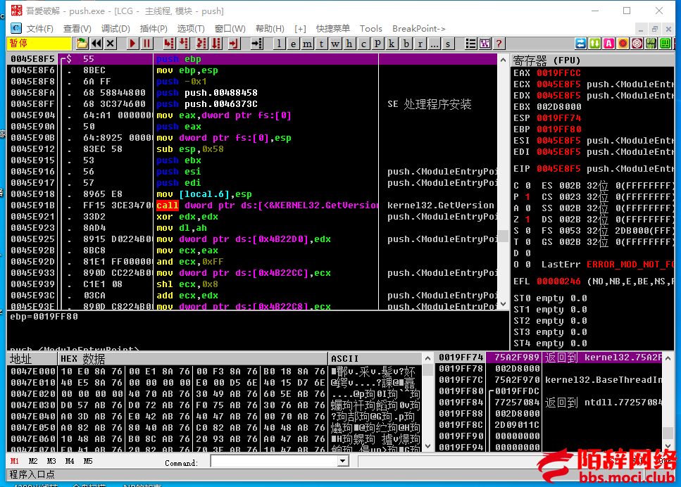Expand the Command combo box dropdown arrow
The height and width of the screenshot is (487, 681).
[x=343, y=461]
